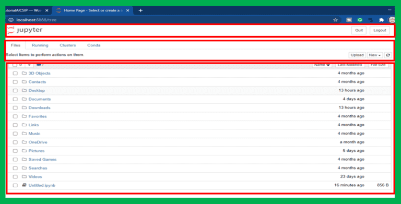The image size is (401, 204).
Task: Click the Jupyter logo icon
Action: point(11,30)
